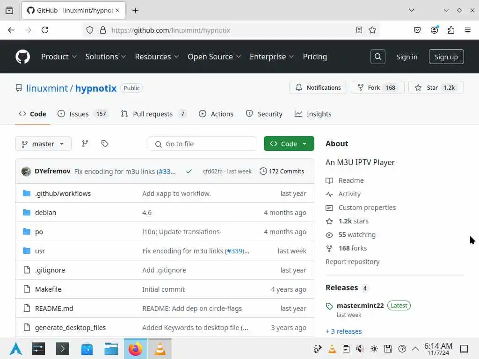This screenshot has height=359, width=479.
Task: Click the Pricing link
Action: tap(315, 57)
